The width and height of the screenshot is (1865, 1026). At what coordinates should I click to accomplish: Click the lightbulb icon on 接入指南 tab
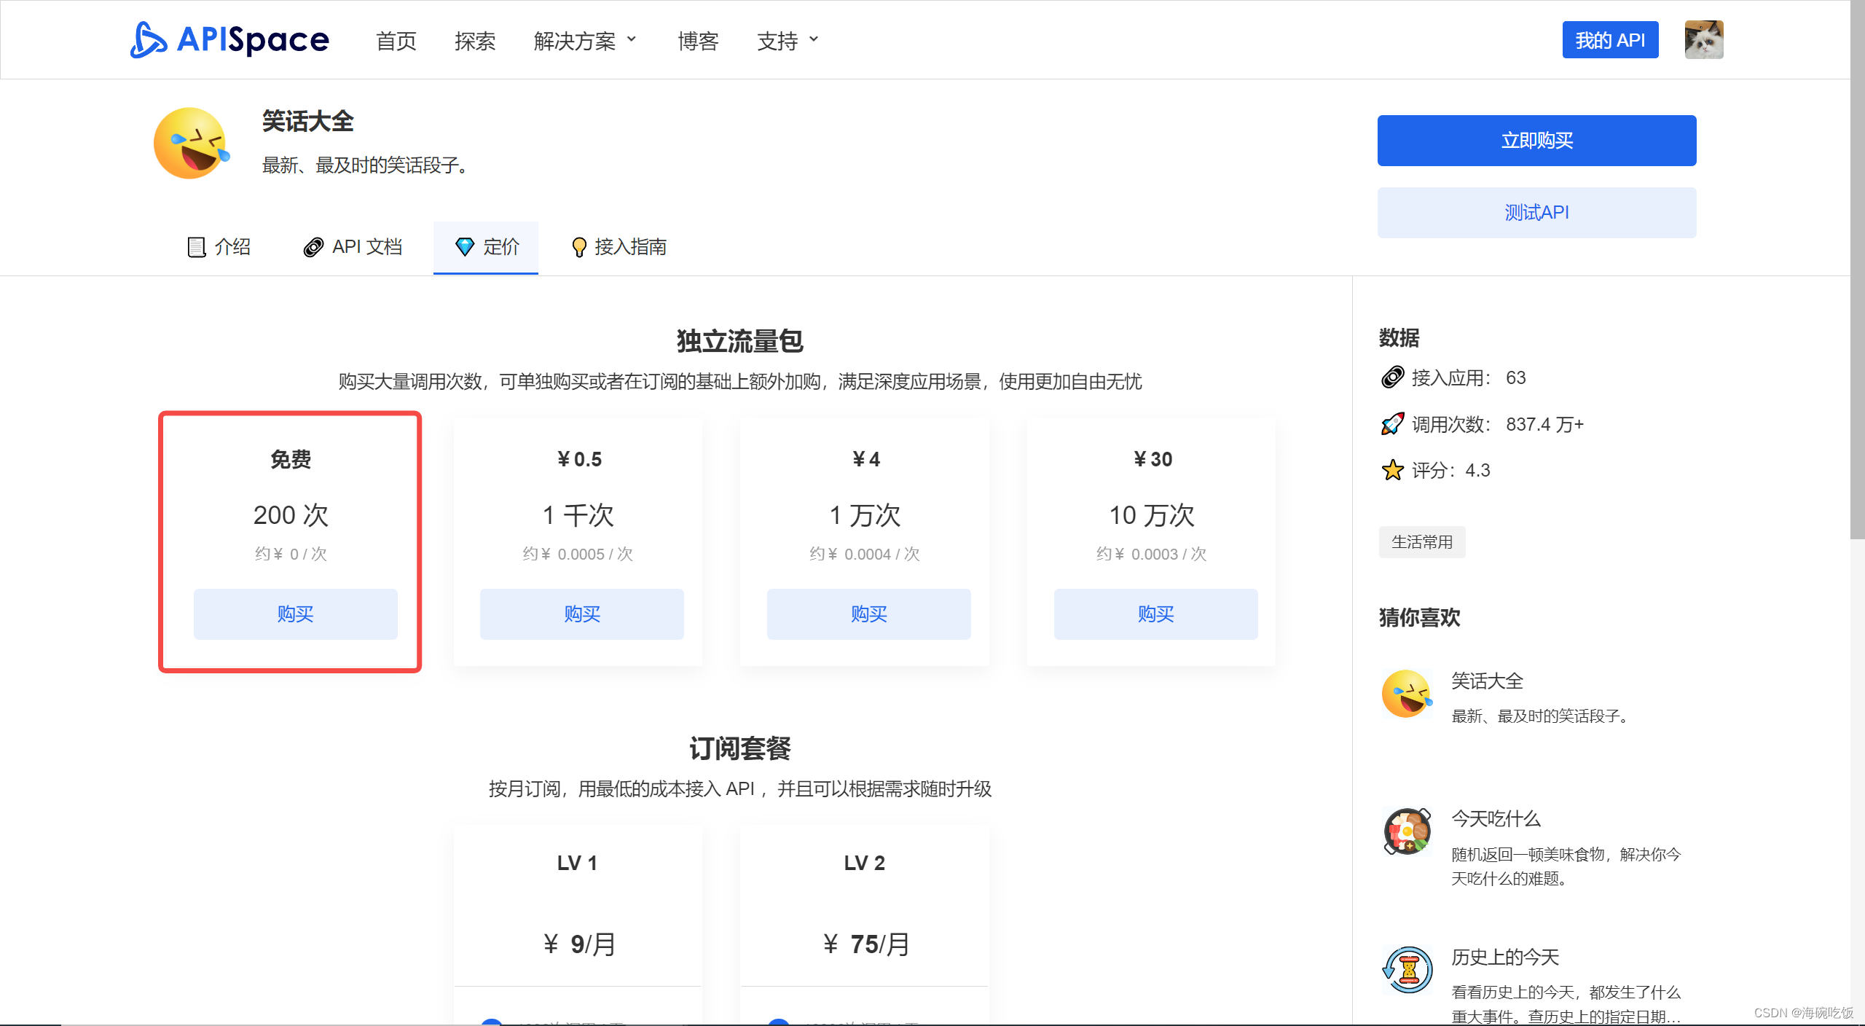[x=579, y=247]
